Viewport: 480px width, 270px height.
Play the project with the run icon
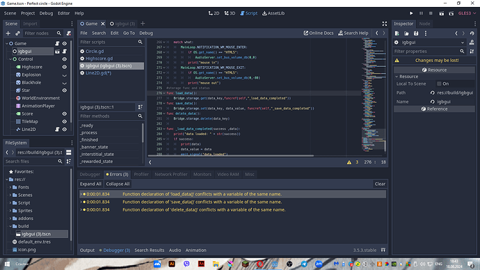tap(411, 13)
